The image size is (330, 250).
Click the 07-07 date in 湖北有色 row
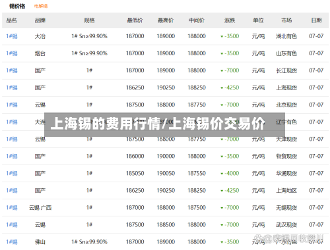coord(316,36)
